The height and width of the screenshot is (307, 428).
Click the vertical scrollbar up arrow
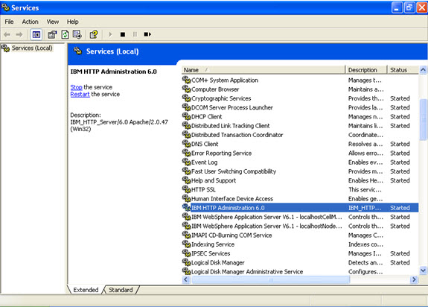pos(423,70)
